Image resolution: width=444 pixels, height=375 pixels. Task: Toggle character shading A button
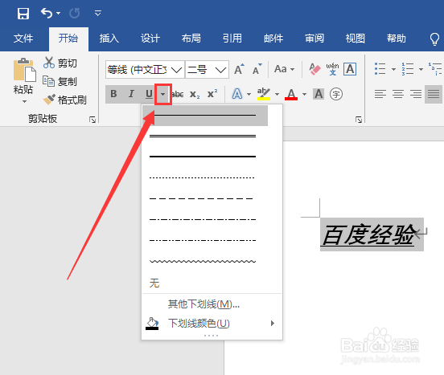pyautogui.click(x=319, y=94)
